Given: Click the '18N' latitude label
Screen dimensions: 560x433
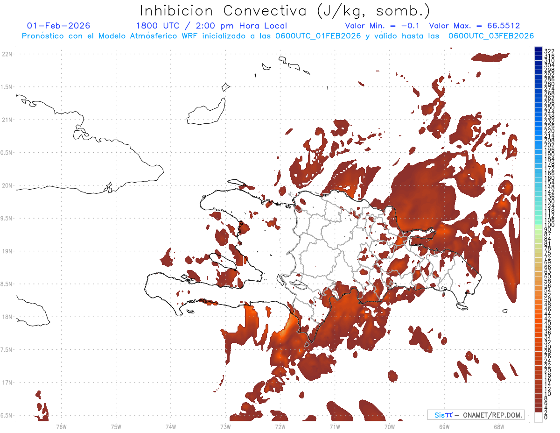Looking at the screenshot, I should 7,317.
